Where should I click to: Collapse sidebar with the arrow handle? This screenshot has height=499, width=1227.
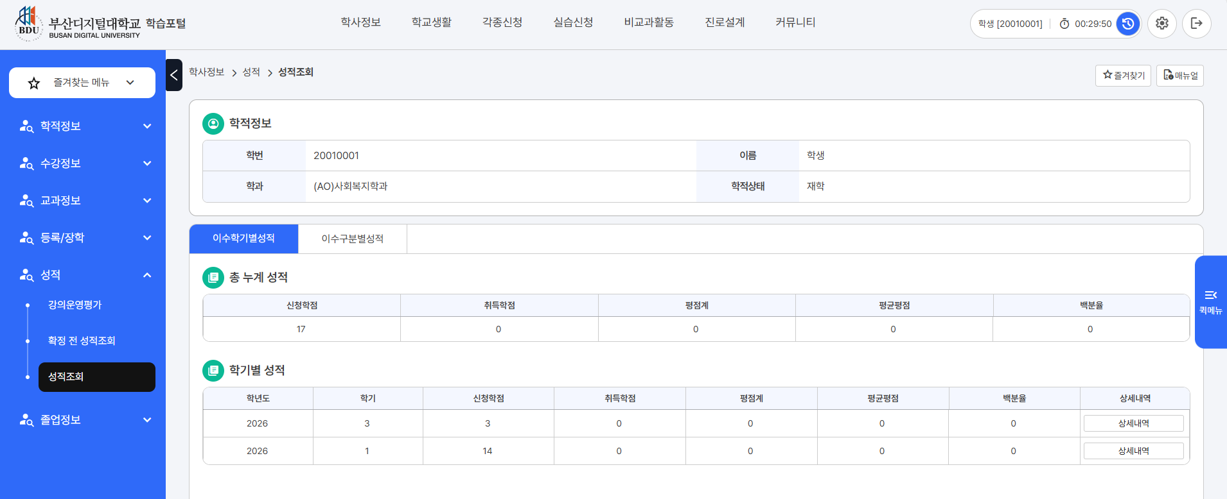[x=174, y=75]
